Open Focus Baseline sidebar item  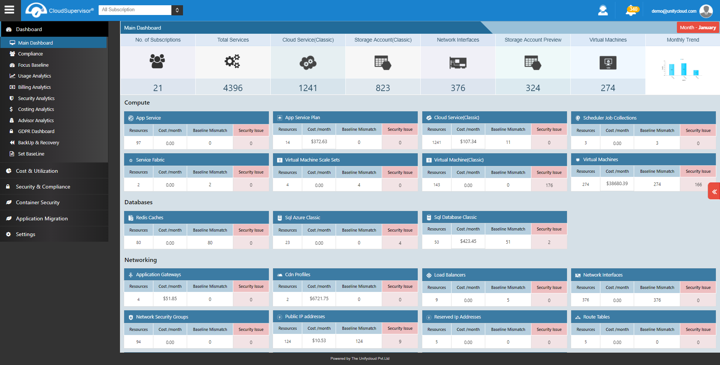[33, 65]
